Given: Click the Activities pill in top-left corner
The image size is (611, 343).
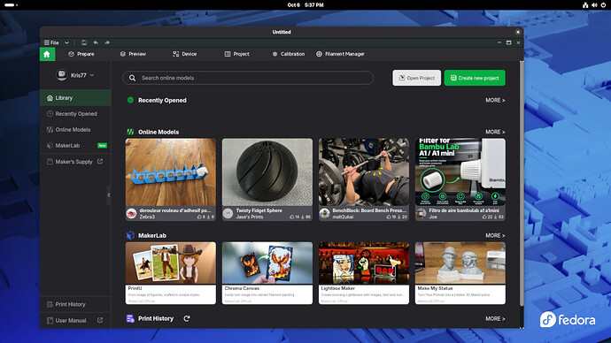Looking at the screenshot, I should [x=11, y=5].
